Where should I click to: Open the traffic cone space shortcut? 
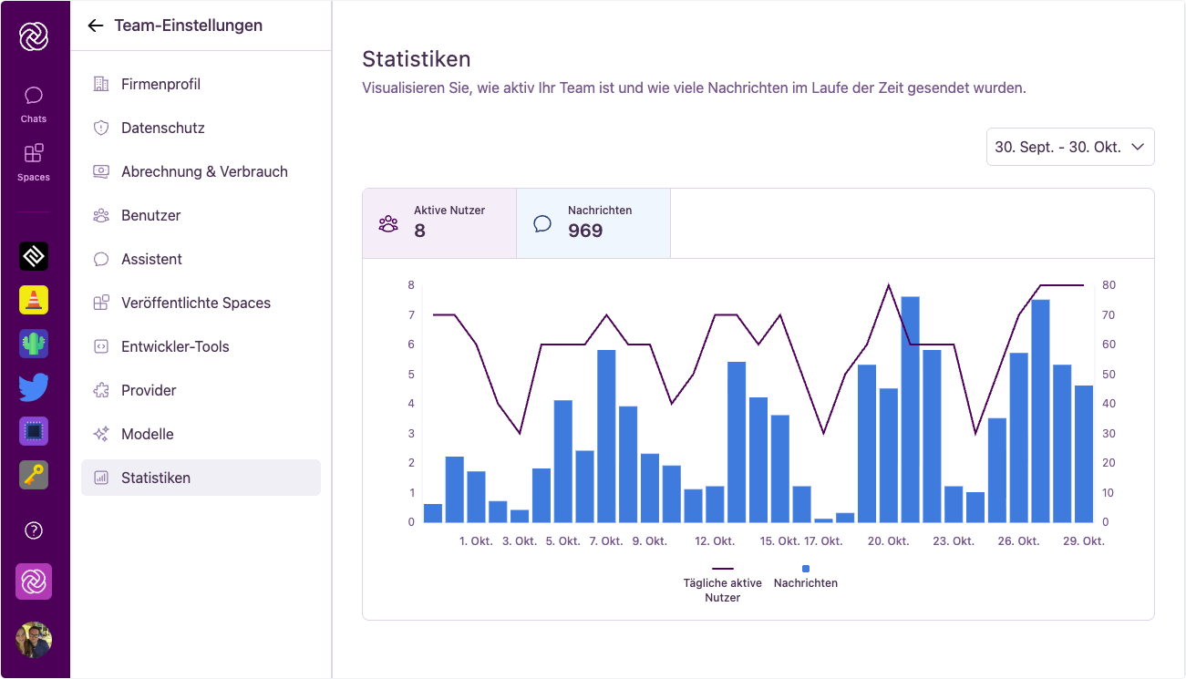pos(33,300)
